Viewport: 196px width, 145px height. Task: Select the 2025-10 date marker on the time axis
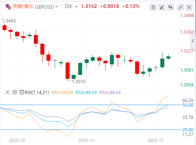click(17, 141)
